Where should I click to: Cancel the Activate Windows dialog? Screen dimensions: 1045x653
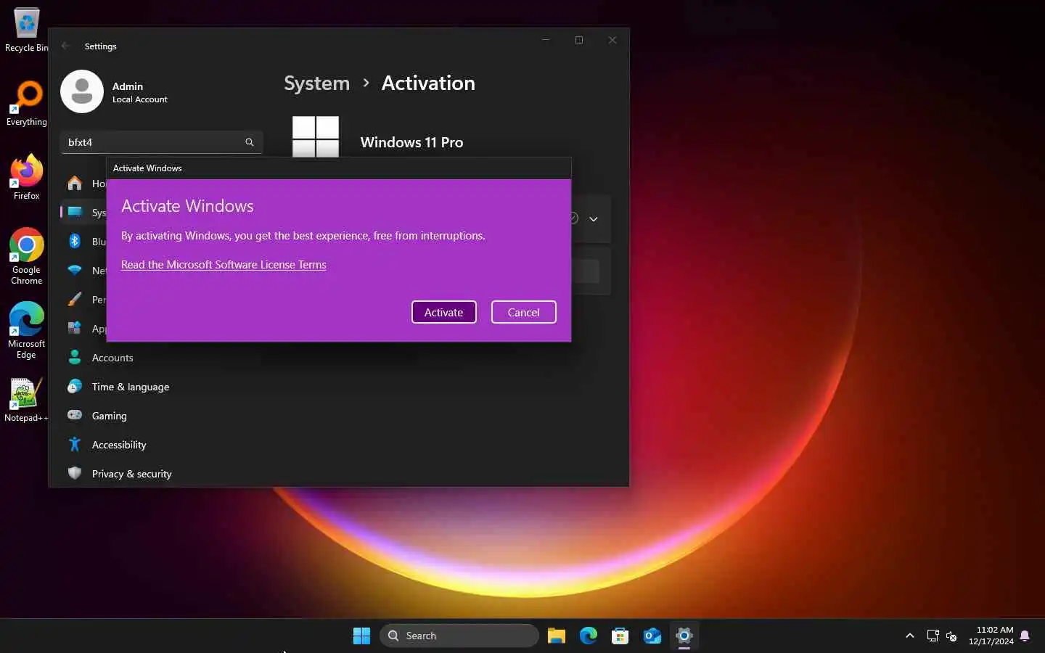524,312
